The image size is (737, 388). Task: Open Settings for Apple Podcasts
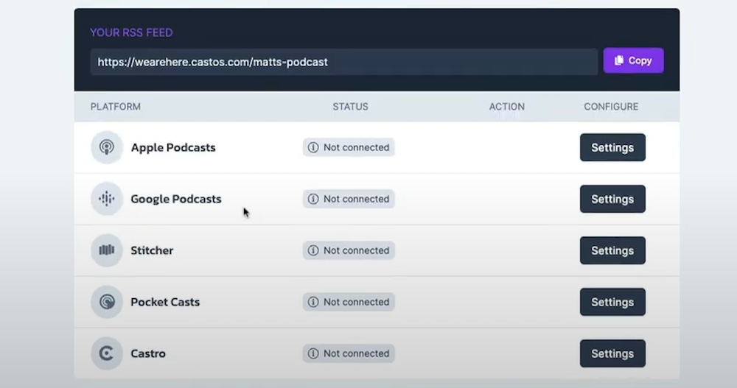coord(612,147)
